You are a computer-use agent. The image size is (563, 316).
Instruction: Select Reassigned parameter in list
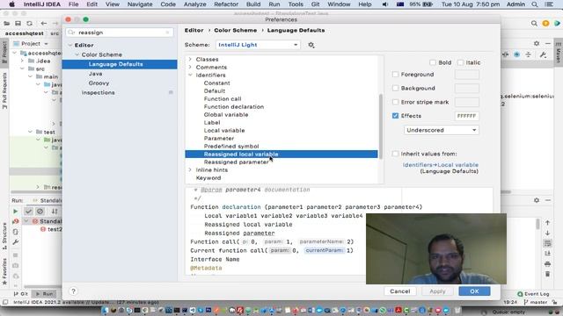[x=237, y=162]
